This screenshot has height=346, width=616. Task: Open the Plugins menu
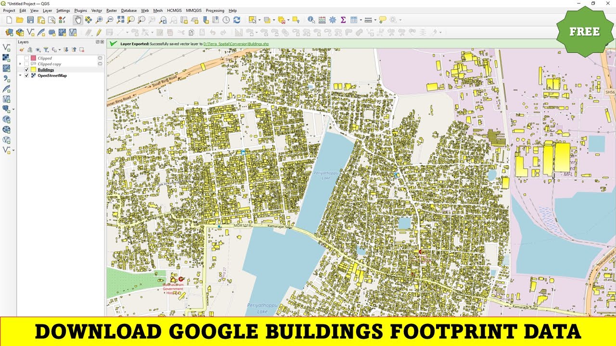point(80,10)
